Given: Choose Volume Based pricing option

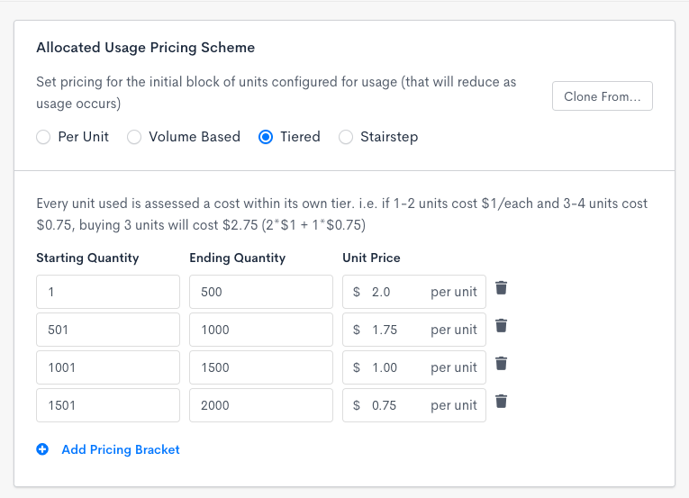Looking at the screenshot, I should (134, 138).
